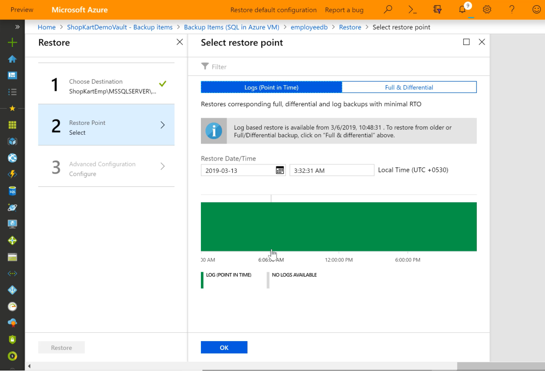Screen dimensions: 545x371
Task: Open All services list icon
Action: click(x=12, y=92)
